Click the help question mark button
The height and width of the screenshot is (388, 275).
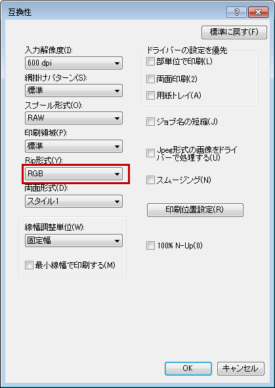coord(236,12)
